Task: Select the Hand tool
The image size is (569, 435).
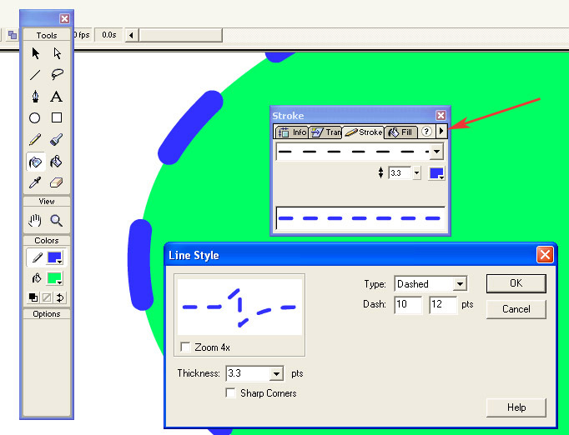Action: pyautogui.click(x=35, y=220)
